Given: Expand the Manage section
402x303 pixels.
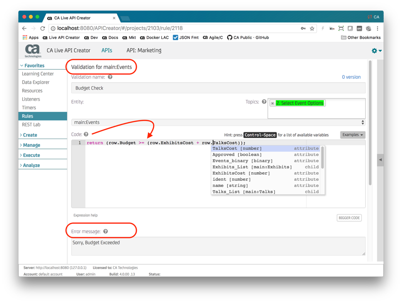Looking at the screenshot, I should pos(30,145).
